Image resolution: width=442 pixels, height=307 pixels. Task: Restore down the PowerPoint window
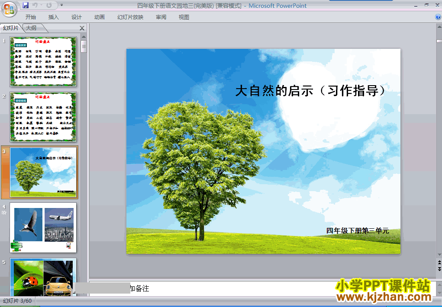[x=426, y=5]
